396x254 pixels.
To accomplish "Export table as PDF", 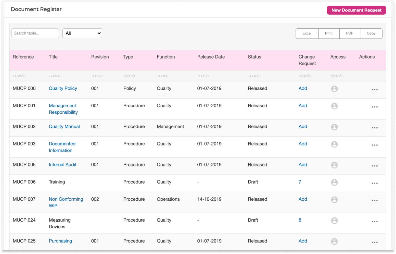I will (350, 33).
